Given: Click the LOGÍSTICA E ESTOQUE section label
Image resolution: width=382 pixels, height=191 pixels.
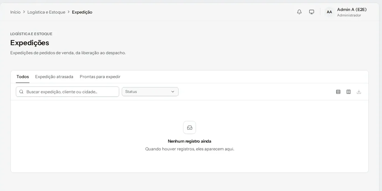Looking at the screenshot, I should click(x=31, y=34).
